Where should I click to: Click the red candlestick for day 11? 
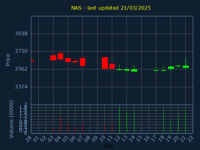point(112,66)
